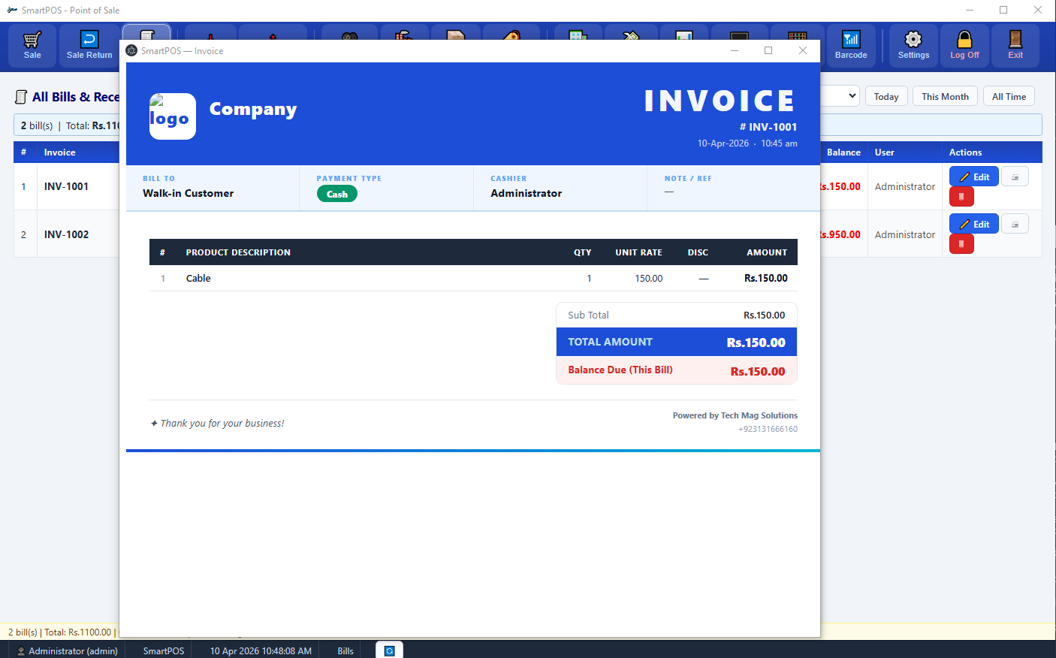Open the Barcode tool

(851, 45)
